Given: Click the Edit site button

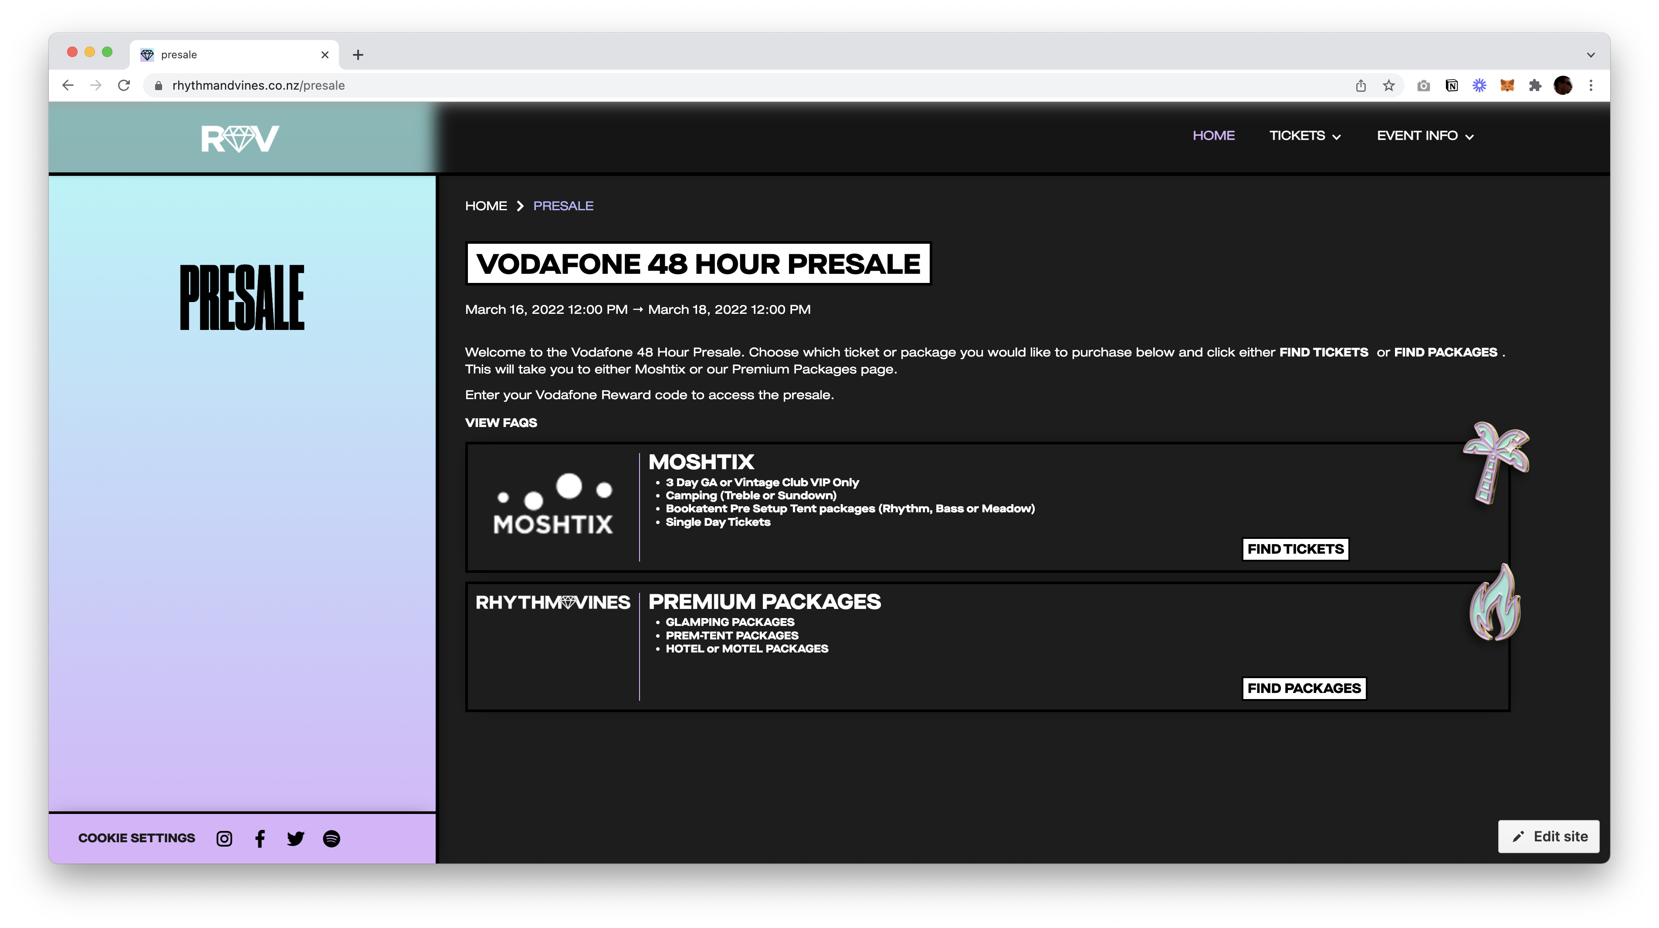Looking at the screenshot, I should (x=1548, y=837).
